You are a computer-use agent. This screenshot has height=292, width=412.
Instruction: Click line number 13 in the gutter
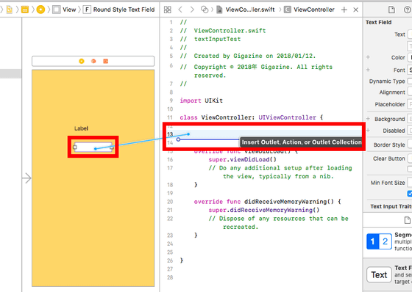pyautogui.click(x=170, y=134)
